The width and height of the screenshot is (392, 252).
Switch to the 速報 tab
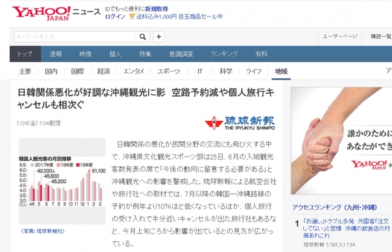click(x=56, y=54)
